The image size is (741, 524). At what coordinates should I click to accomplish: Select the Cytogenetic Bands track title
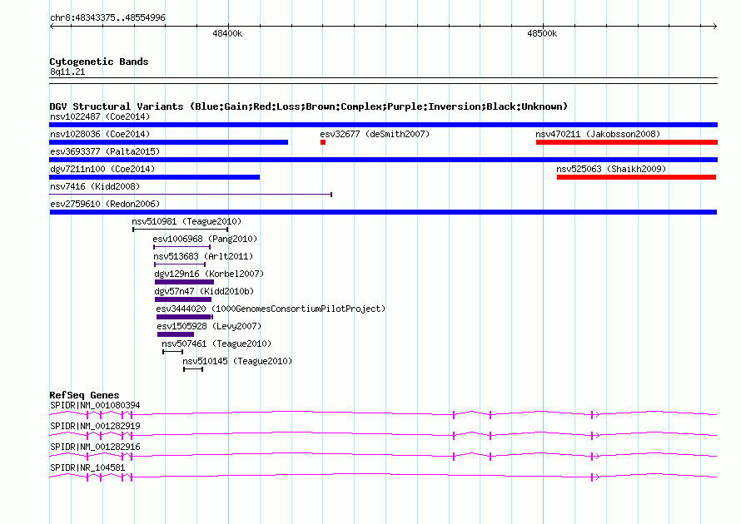tap(99, 62)
